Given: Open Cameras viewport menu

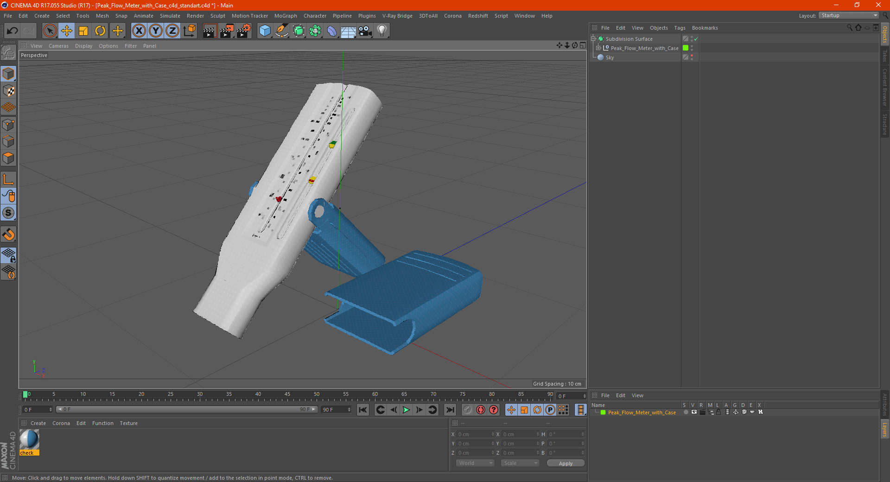Looking at the screenshot, I should pyautogui.click(x=58, y=46).
